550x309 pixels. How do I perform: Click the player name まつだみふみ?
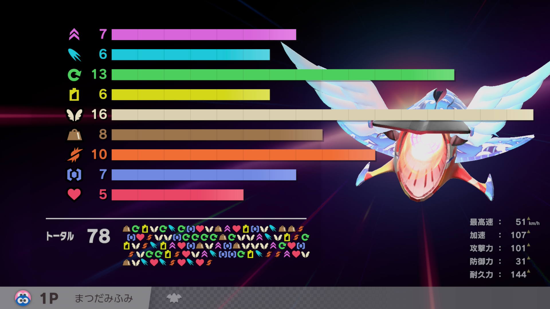(x=104, y=298)
